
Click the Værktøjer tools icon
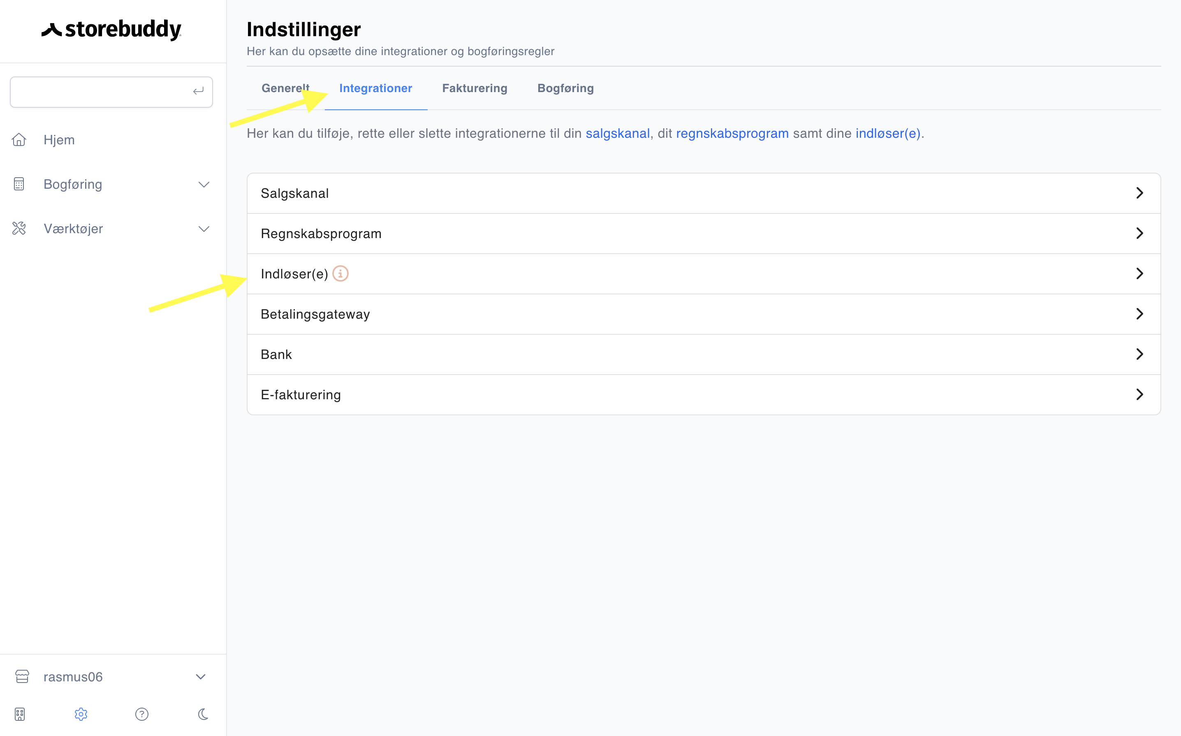[x=19, y=228]
